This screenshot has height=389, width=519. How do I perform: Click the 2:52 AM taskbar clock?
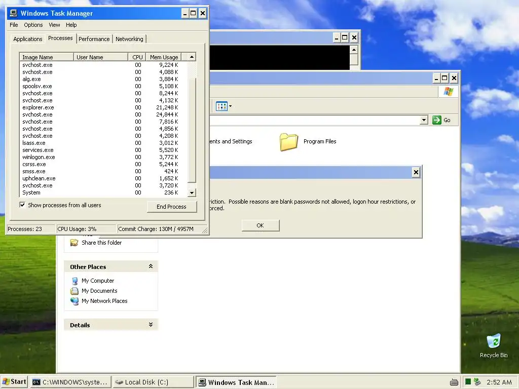tap(499, 382)
